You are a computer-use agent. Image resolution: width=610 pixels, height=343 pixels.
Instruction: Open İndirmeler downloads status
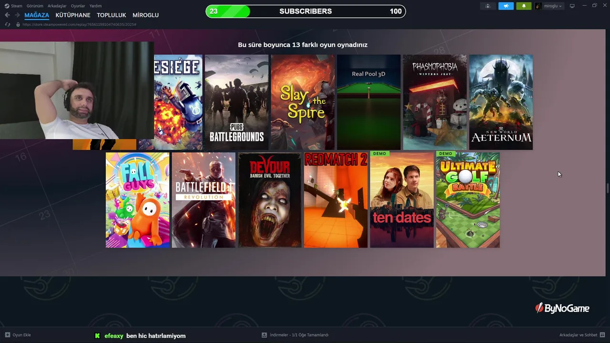pyautogui.click(x=299, y=335)
